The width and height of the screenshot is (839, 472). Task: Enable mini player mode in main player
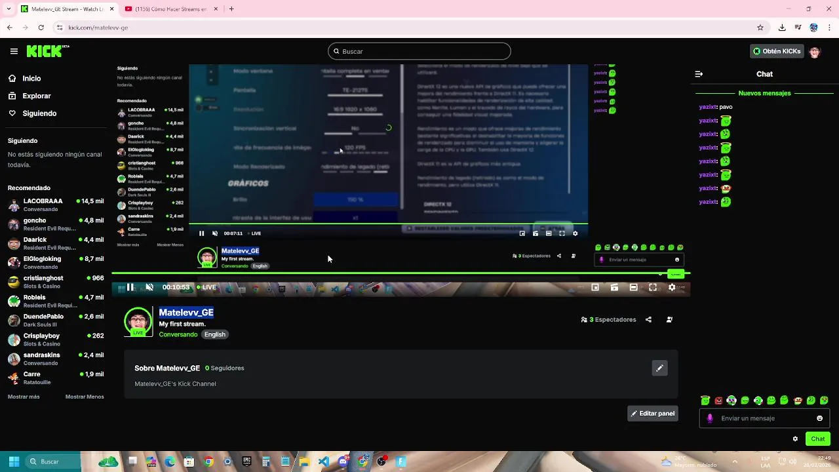(595, 287)
